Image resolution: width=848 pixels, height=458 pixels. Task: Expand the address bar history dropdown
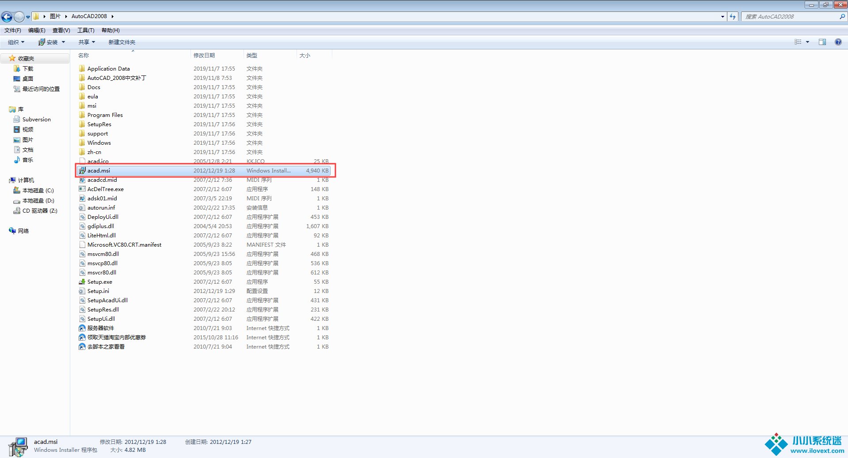pos(723,17)
